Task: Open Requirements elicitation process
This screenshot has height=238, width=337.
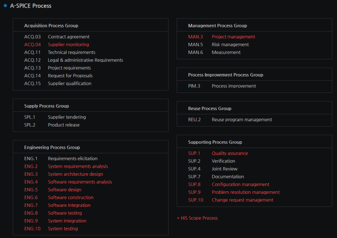Action: (x=72, y=159)
